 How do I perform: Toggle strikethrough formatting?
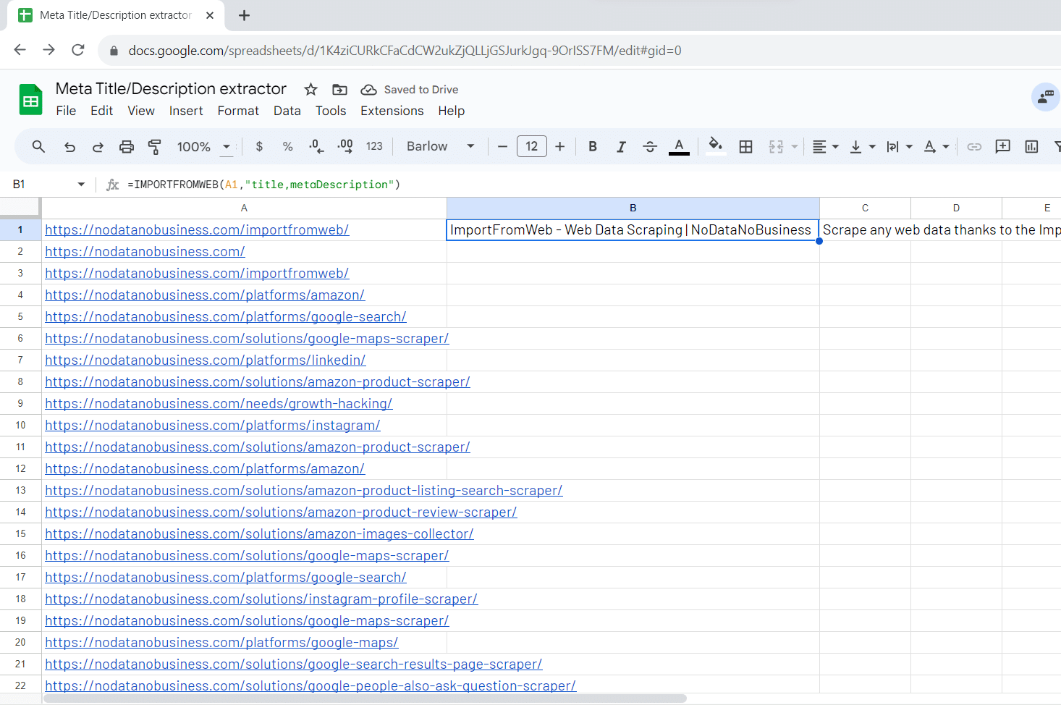649,147
